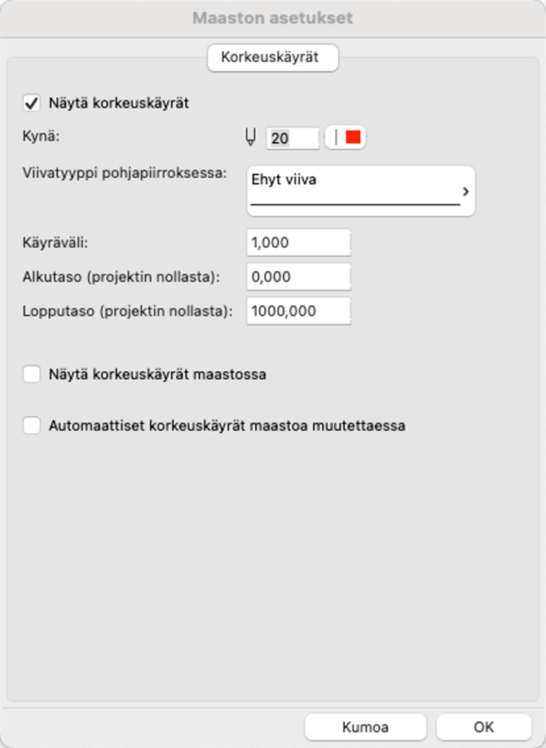Click the Maaston asetukset title bar
This screenshot has height=748, width=546.
273,17
